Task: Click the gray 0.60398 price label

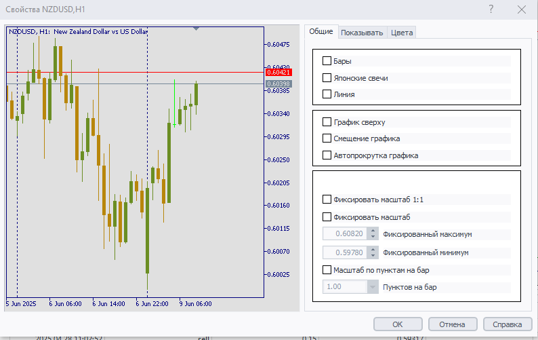Action: tap(278, 84)
